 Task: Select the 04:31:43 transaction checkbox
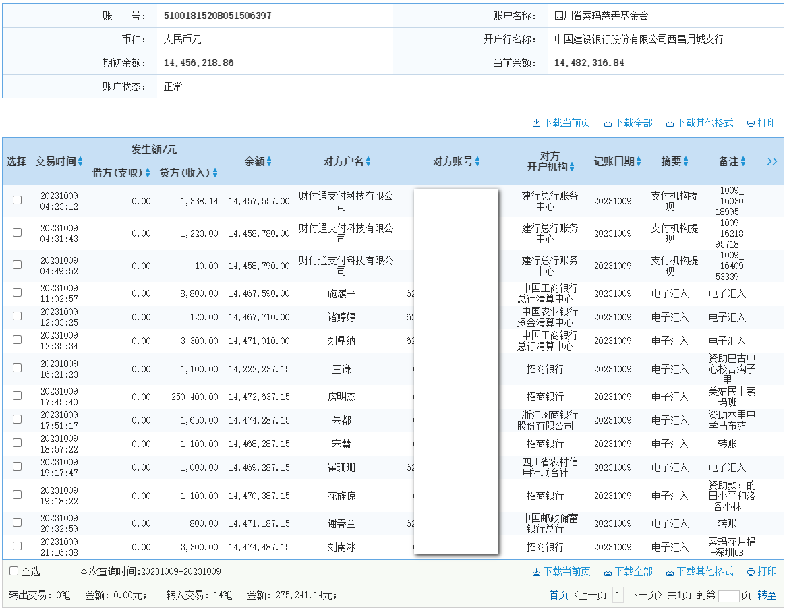(x=17, y=233)
